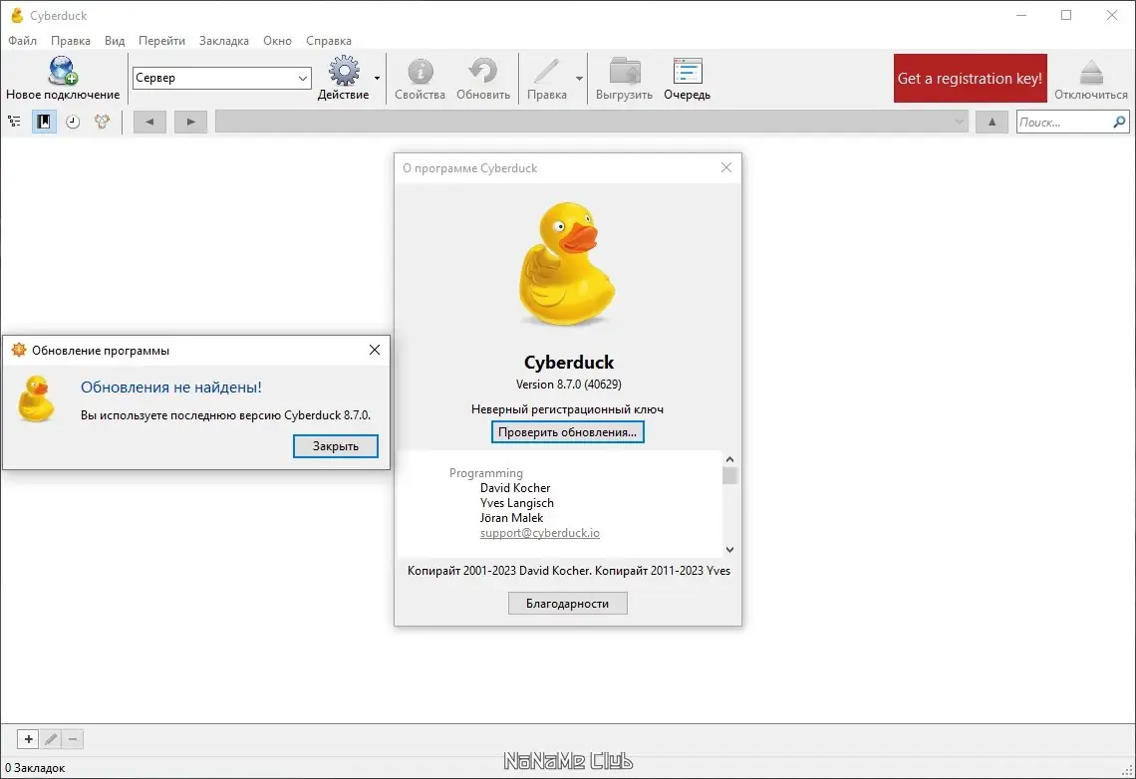Go to parent folder up arrow

992,122
